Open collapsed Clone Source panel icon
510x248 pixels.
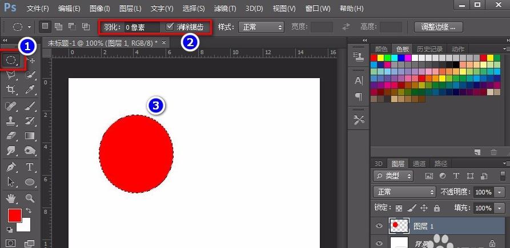click(x=359, y=57)
